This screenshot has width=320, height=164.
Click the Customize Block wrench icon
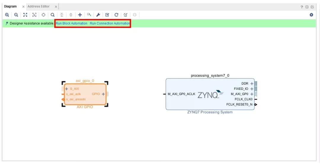tap(98, 15)
